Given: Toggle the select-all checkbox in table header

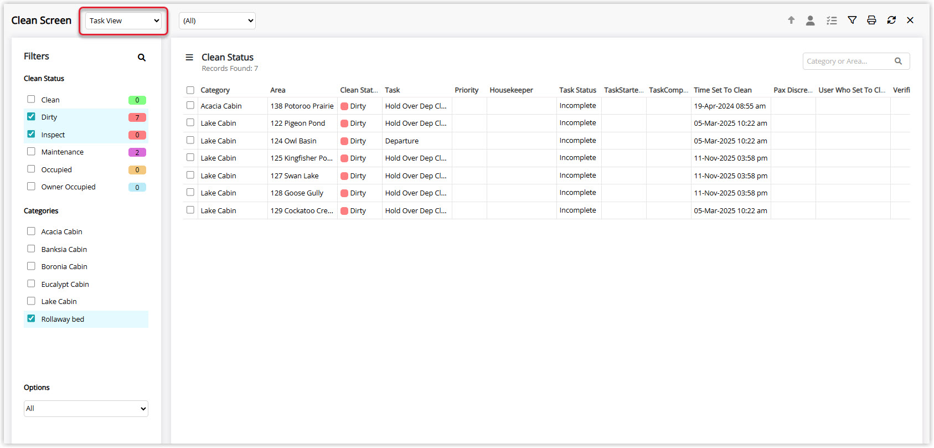Looking at the screenshot, I should click(x=190, y=90).
